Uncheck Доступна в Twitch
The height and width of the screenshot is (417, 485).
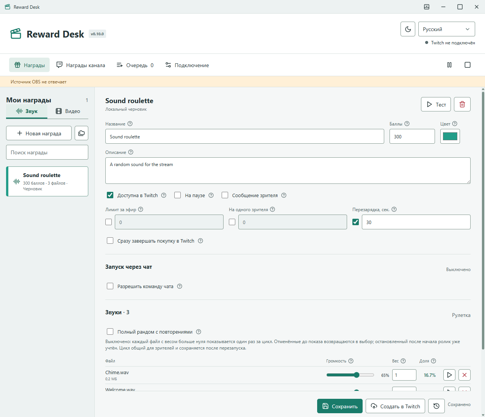pos(110,195)
